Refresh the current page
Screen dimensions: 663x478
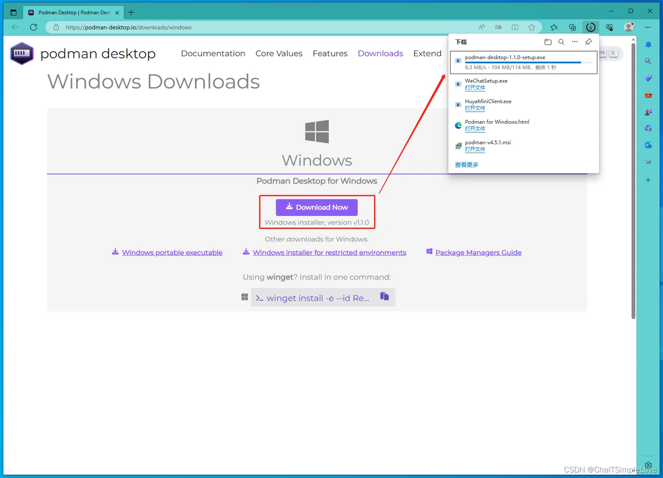[34, 27]
